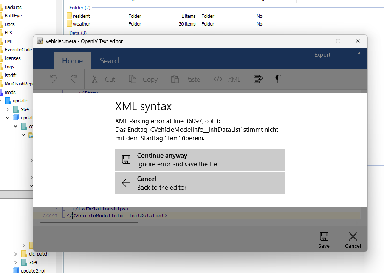Click the '1 items' cell of resident

[x=189, y=16]
